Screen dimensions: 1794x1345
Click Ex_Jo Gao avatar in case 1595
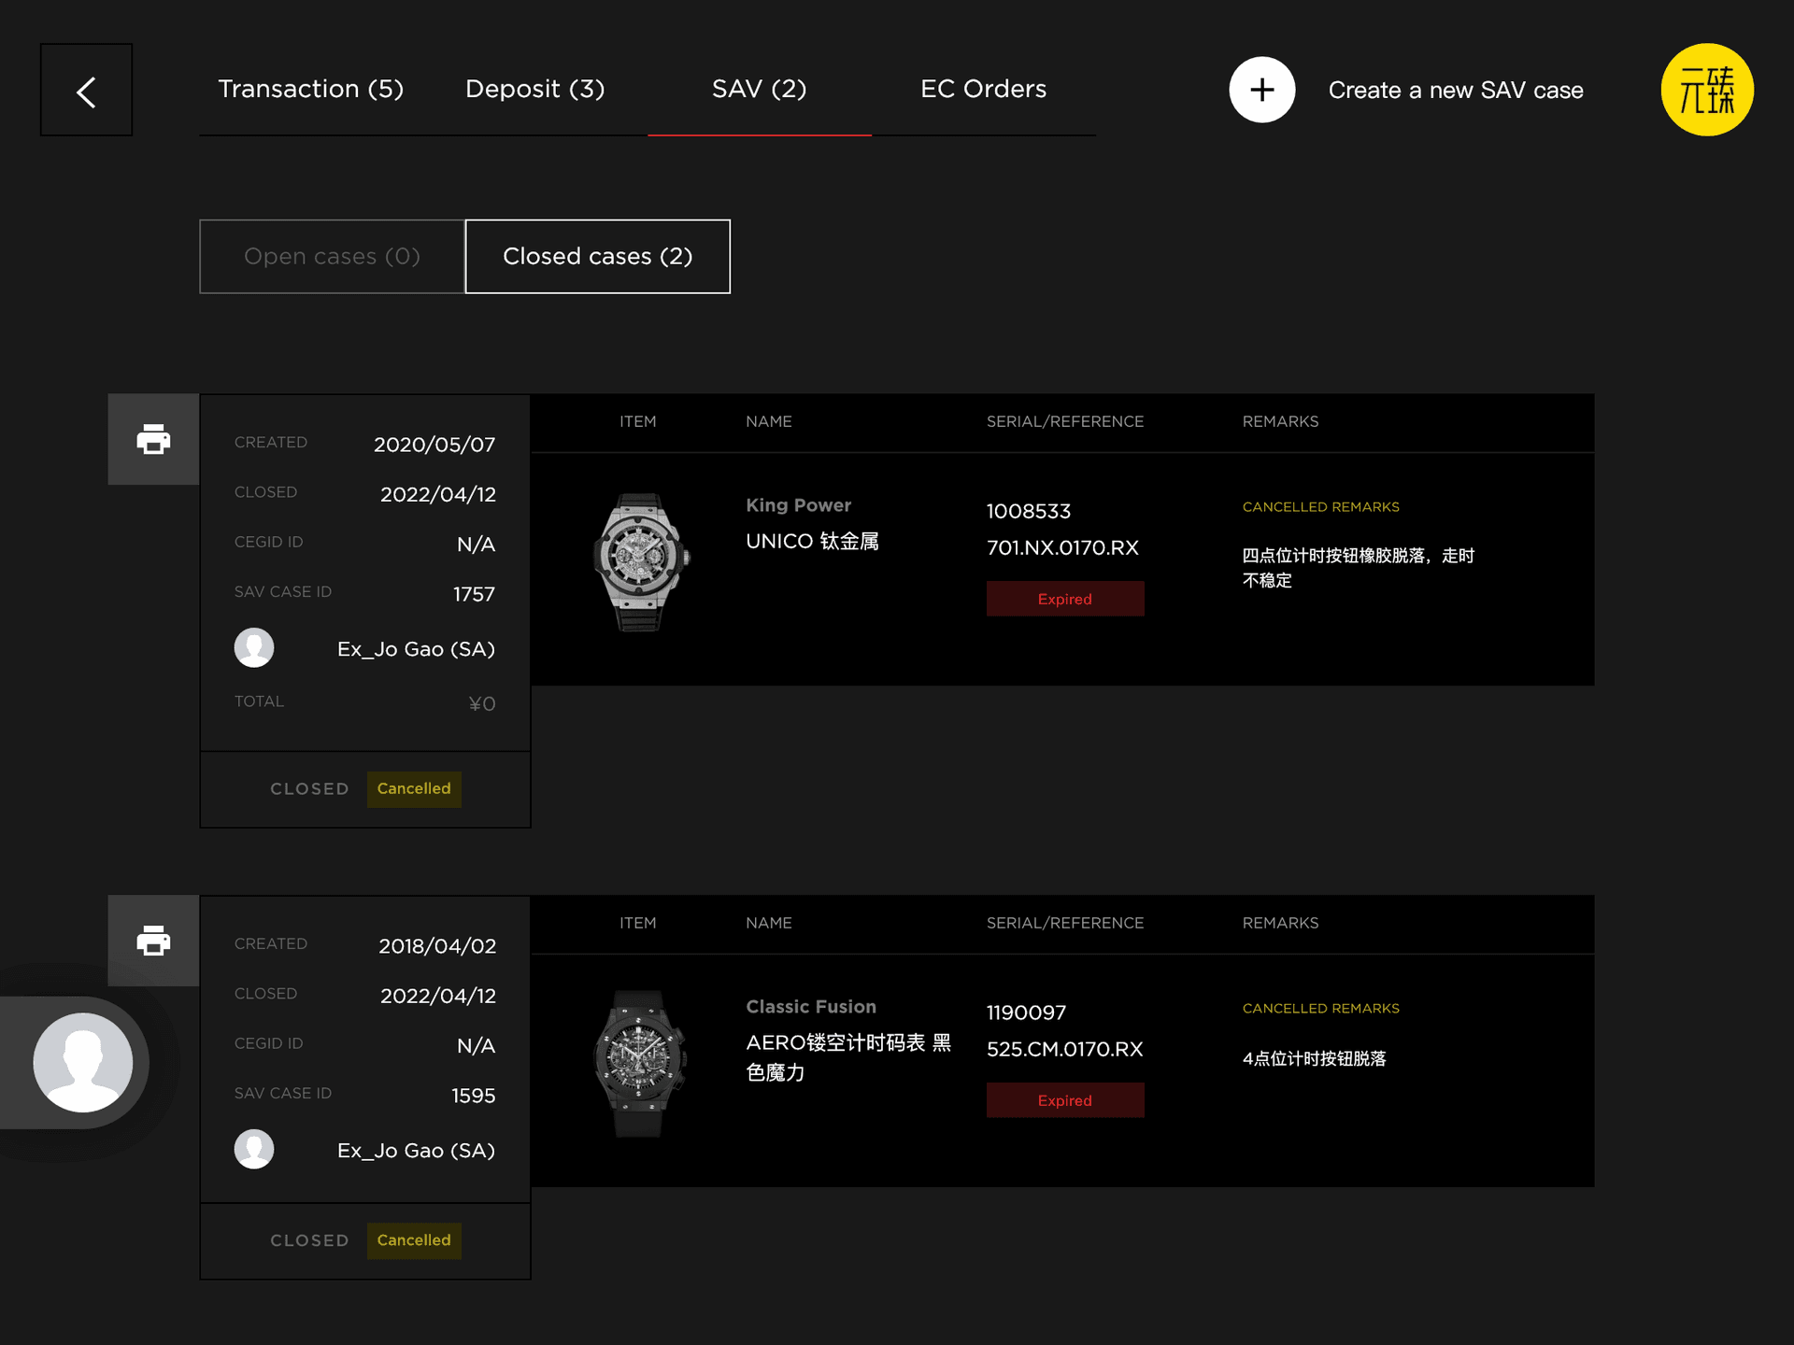click(254, 1149)
